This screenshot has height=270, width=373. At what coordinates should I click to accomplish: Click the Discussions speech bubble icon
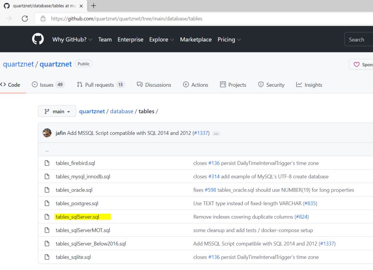tap(139, 84)
